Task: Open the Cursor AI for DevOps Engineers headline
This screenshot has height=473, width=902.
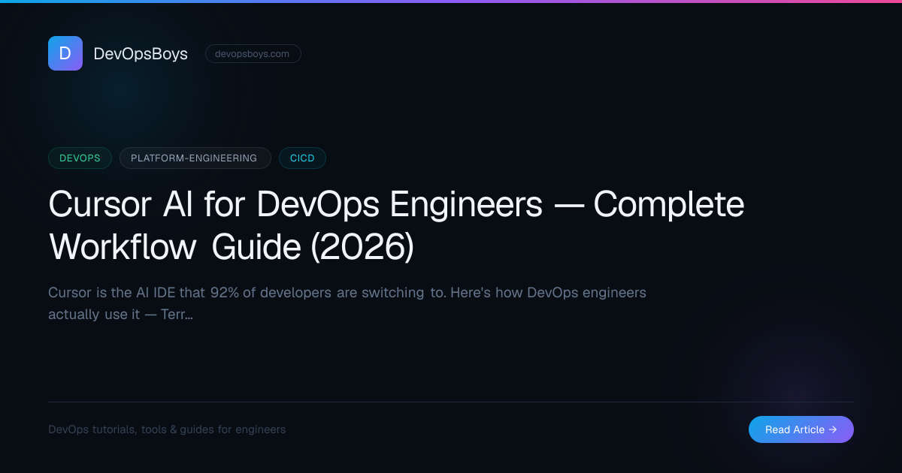Action: pos(396,226)
